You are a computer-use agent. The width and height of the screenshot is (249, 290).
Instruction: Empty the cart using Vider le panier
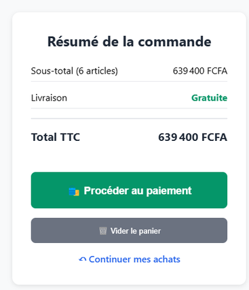[x=129, y=231]
